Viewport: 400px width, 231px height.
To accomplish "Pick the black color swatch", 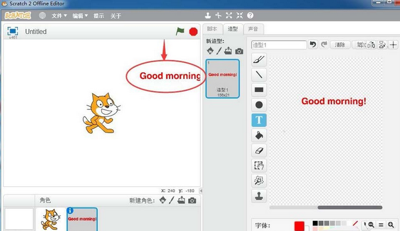I will 315,223.
